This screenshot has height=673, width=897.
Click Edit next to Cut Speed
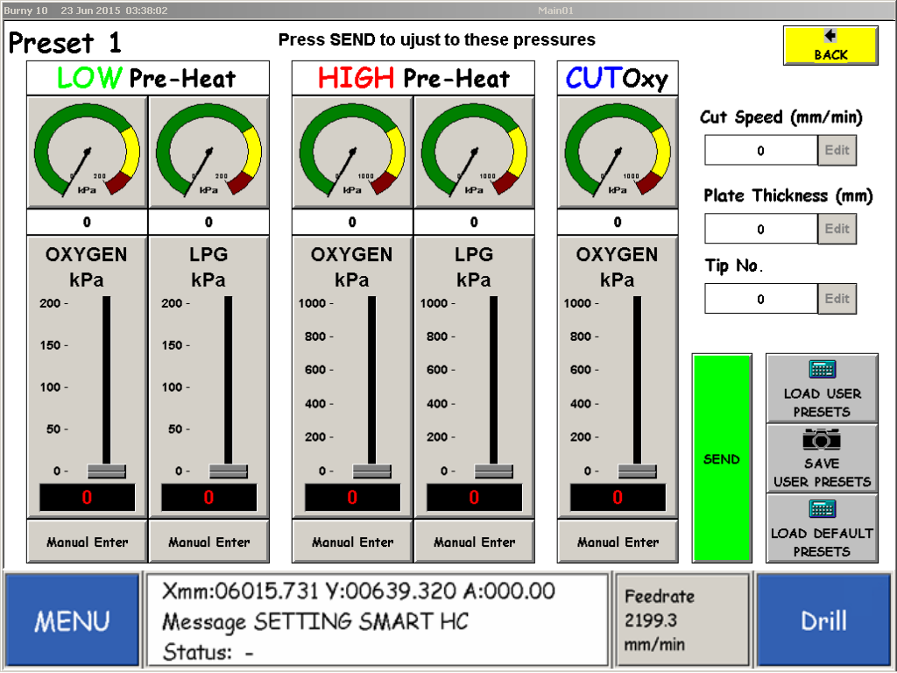(x=837, y=151)
